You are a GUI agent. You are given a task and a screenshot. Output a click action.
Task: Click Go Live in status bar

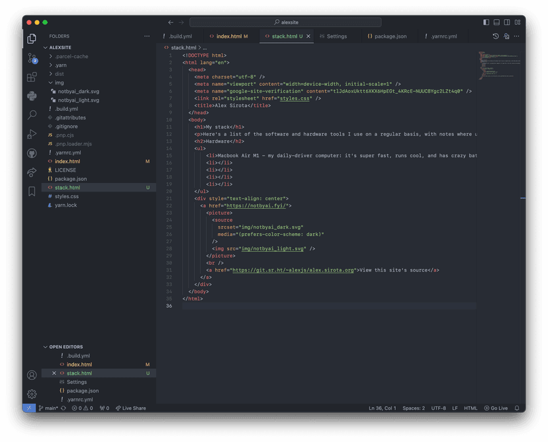coord(496,408)
